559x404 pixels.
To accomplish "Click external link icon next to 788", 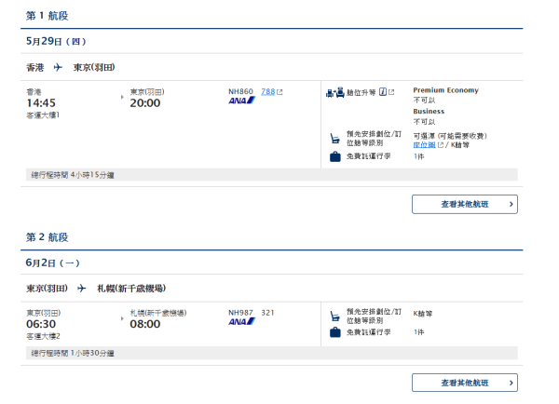I will click(280, 91).
